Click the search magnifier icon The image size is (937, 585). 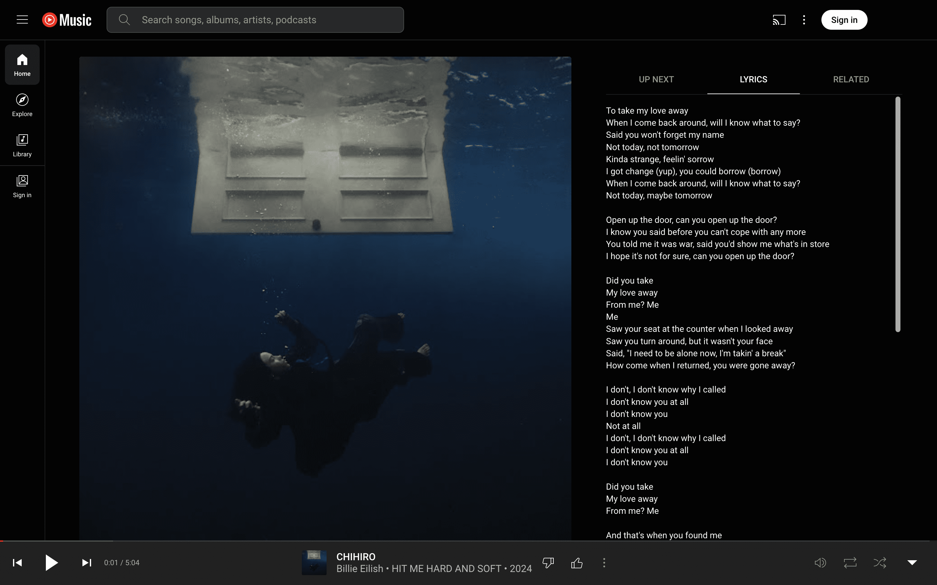tap(124, 20)
